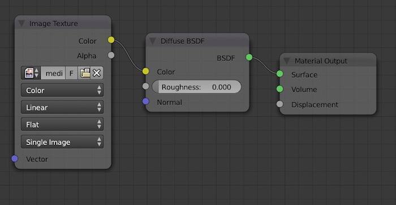Click the 'Volume' label in Material Output

pos(304,90)
